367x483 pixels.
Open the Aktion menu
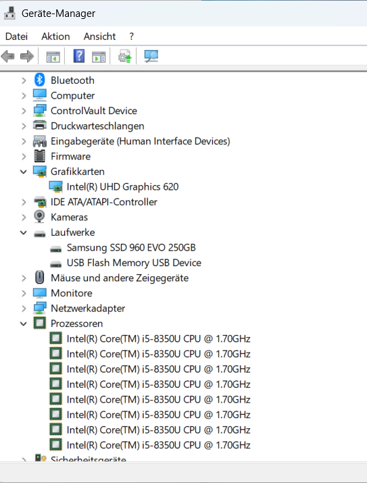(x=55, y=36)
